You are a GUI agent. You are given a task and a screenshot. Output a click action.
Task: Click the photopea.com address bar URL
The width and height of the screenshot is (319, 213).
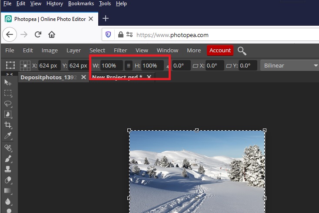(x=172, y=35)
